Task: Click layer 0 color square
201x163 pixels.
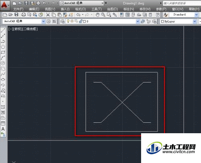Action: click(84, 21)
